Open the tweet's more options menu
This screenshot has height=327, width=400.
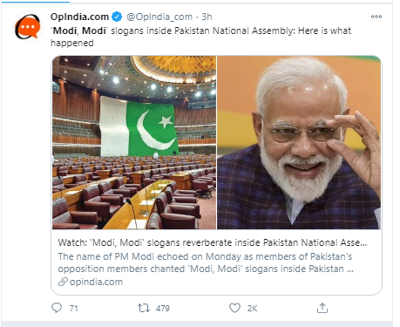376,17
